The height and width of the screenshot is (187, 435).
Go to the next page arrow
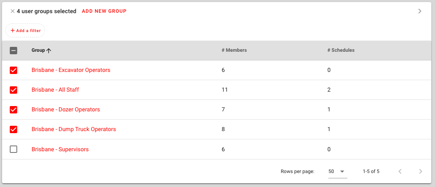tap(421, 171)
